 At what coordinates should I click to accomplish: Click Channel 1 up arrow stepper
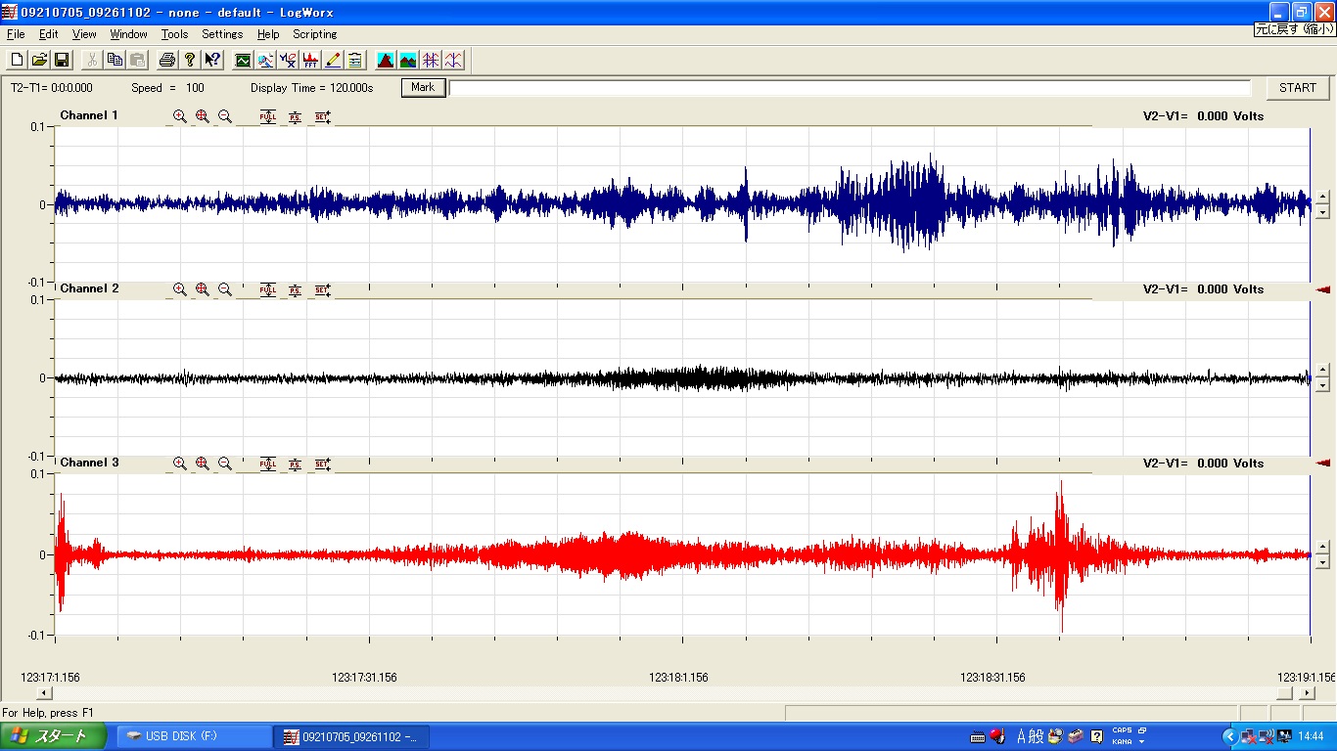tap(1322, 197)
